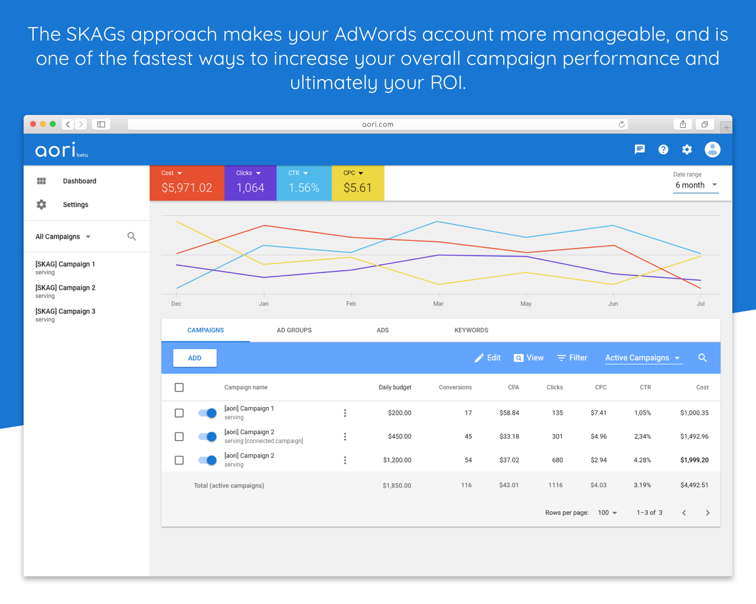Screen dimensions: 756x604
Task: Open the user profile avatar
Action: click(712, 149)
